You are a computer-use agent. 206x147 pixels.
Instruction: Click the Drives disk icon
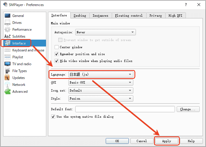7,22
